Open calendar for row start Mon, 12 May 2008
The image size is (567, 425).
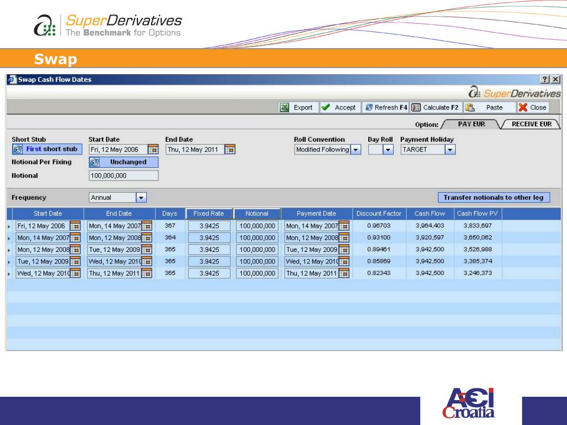75,250
